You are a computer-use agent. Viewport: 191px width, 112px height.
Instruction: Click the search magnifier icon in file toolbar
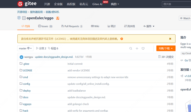click(x=131, y=49)
